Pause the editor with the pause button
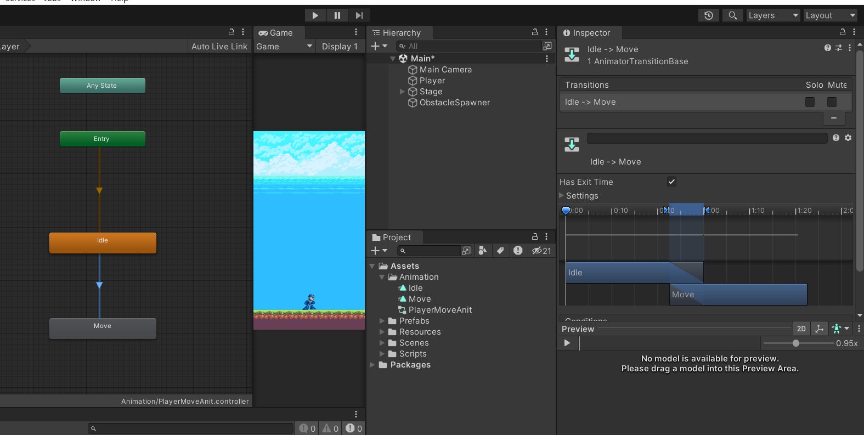This screenshot has width=864, height=435. coord(337,15)
